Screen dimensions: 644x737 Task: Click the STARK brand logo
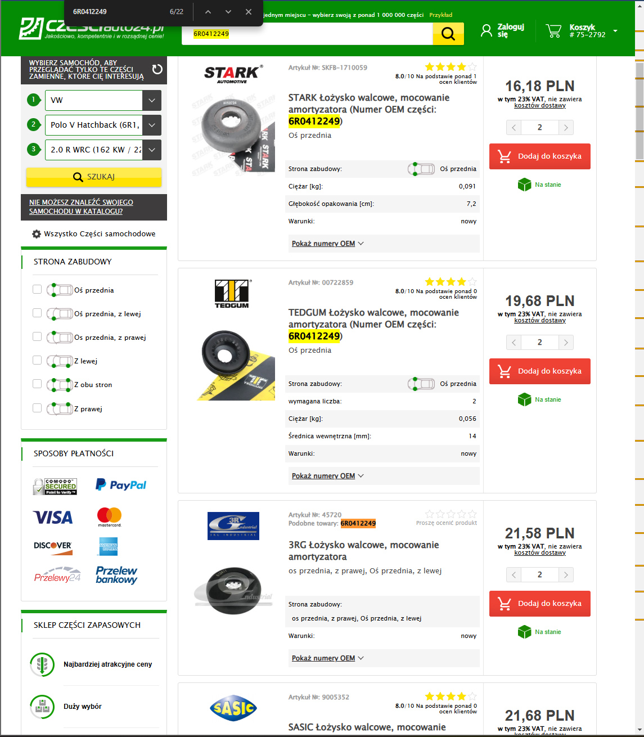[233, 74]
